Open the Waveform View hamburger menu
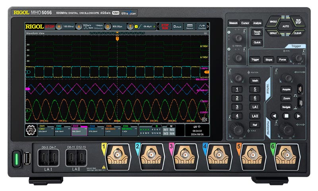 (206, 33)
